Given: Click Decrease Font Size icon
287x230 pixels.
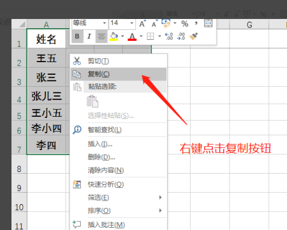Looking at the screenshot, I should [154, 24].
